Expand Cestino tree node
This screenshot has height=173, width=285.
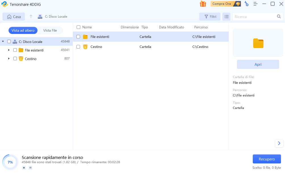coord(9,59)
